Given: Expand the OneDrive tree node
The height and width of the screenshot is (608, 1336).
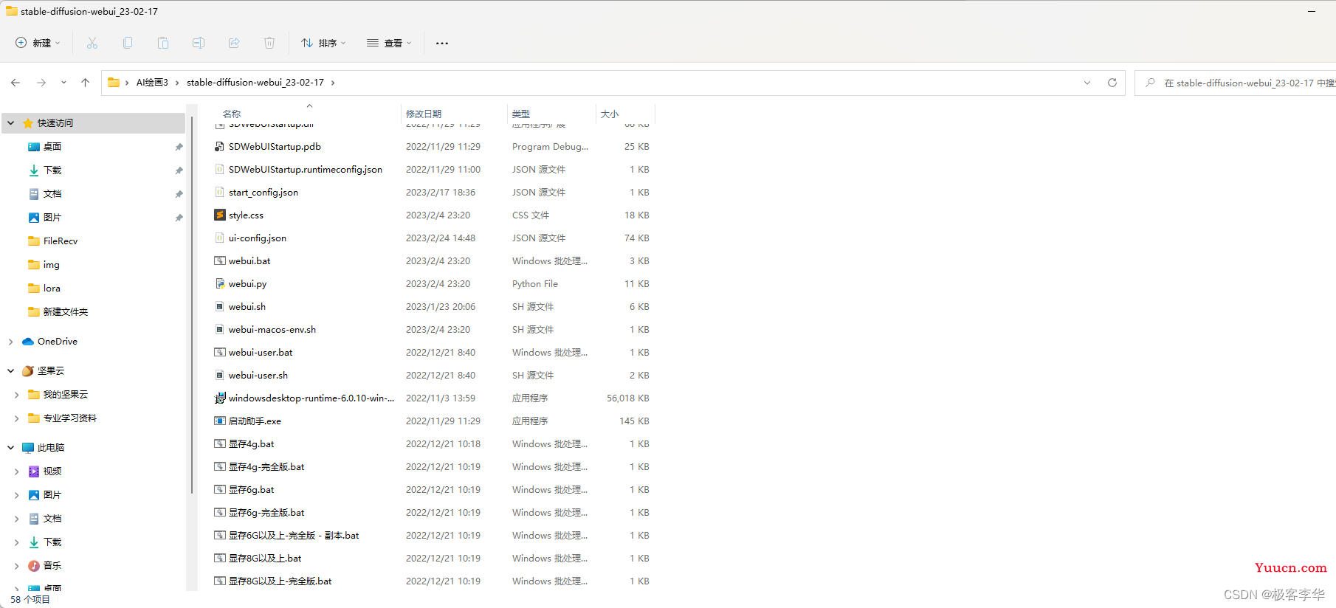Looking at the screenshot, I should (x=10, y=342).
